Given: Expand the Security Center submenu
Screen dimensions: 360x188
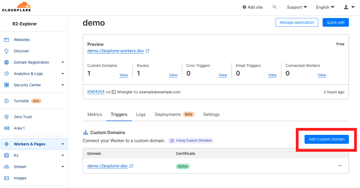Looking at the screenshot, I should (63, 85).
